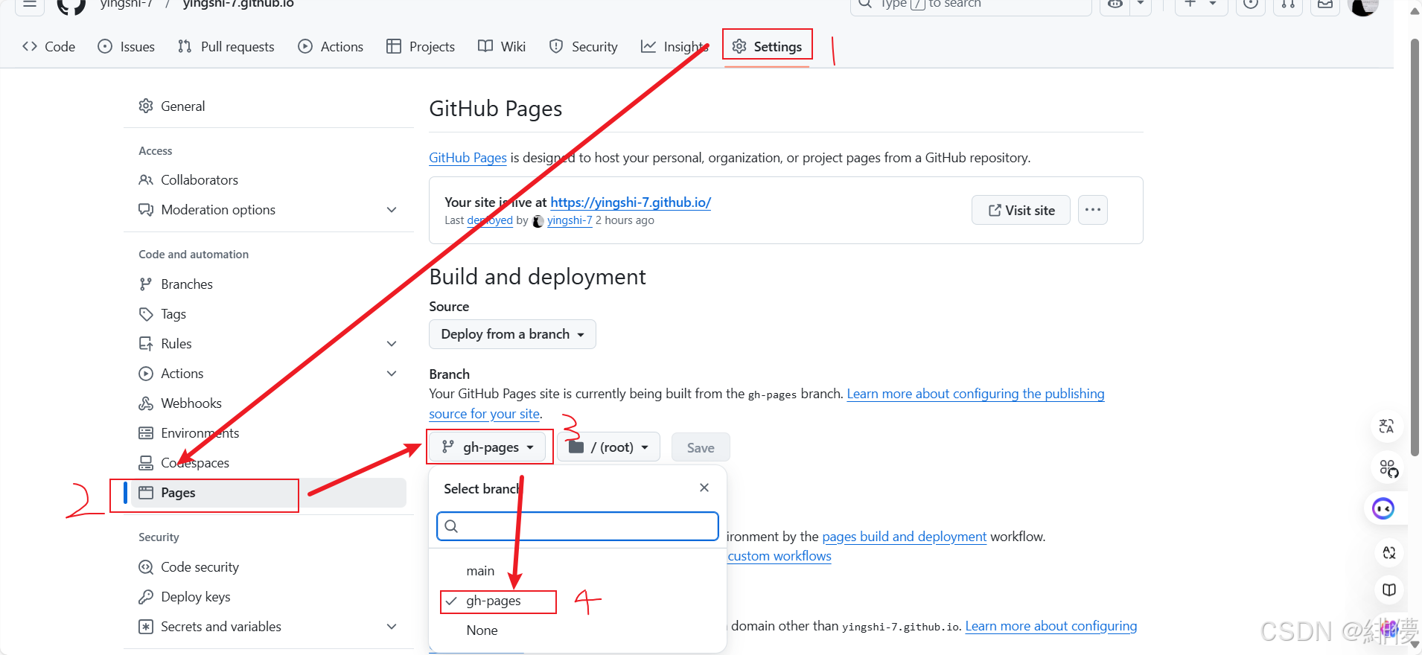The height and width of the screenshot is (655, 1422).
Task: Select the main branch option
Action: point(480,571)
